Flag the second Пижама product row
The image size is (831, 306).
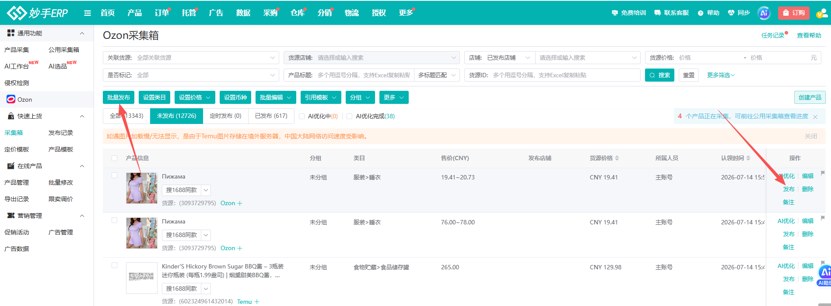tap(823, 218)
